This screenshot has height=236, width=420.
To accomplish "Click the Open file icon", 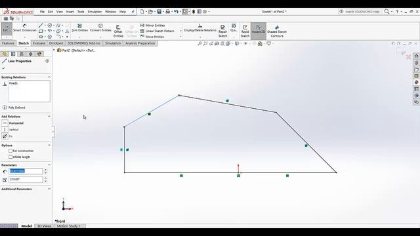I will point(150,12).
